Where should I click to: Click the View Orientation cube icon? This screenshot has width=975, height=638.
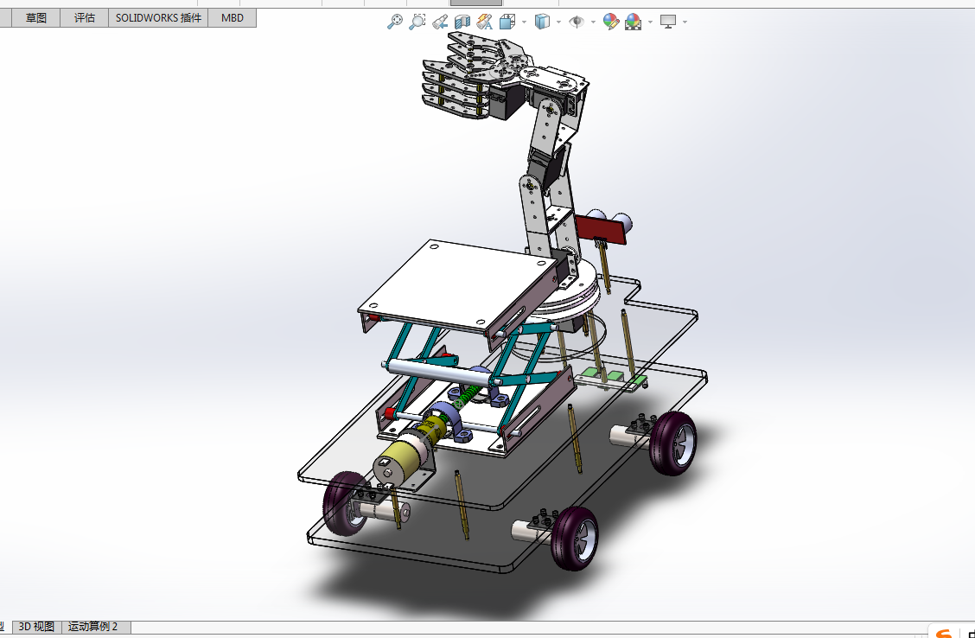[x=507, y=22]
